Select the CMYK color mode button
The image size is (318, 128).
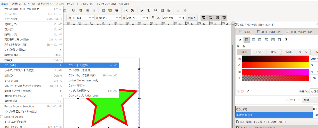(x=288, y=52)
